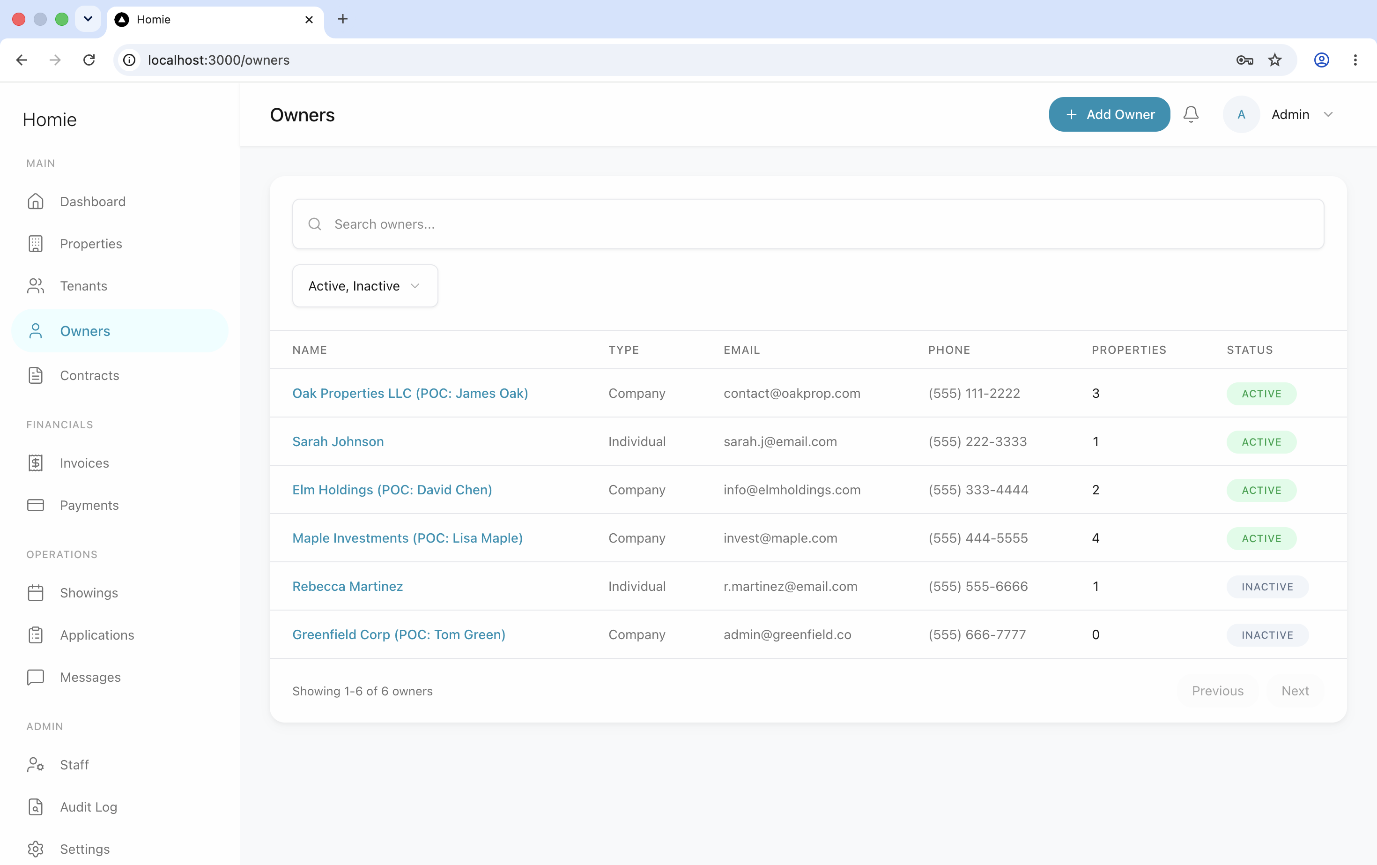Open the browser tab search dropdown arrow
Image resolution: width=1377 pixels, height=865 pixels.
click(x=88, y=19)
